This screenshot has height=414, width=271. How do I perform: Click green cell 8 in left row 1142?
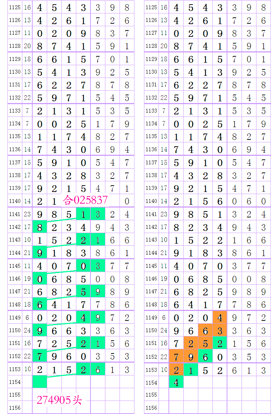(x=39, y=227)
